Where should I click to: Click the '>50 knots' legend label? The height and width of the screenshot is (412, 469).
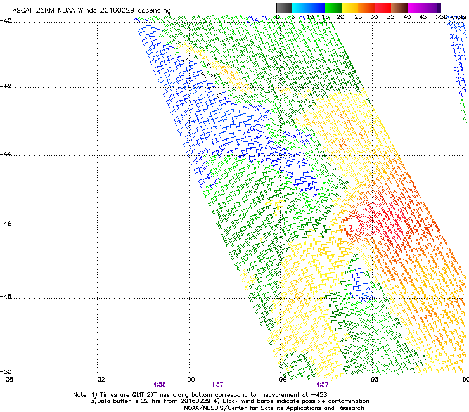451,17
